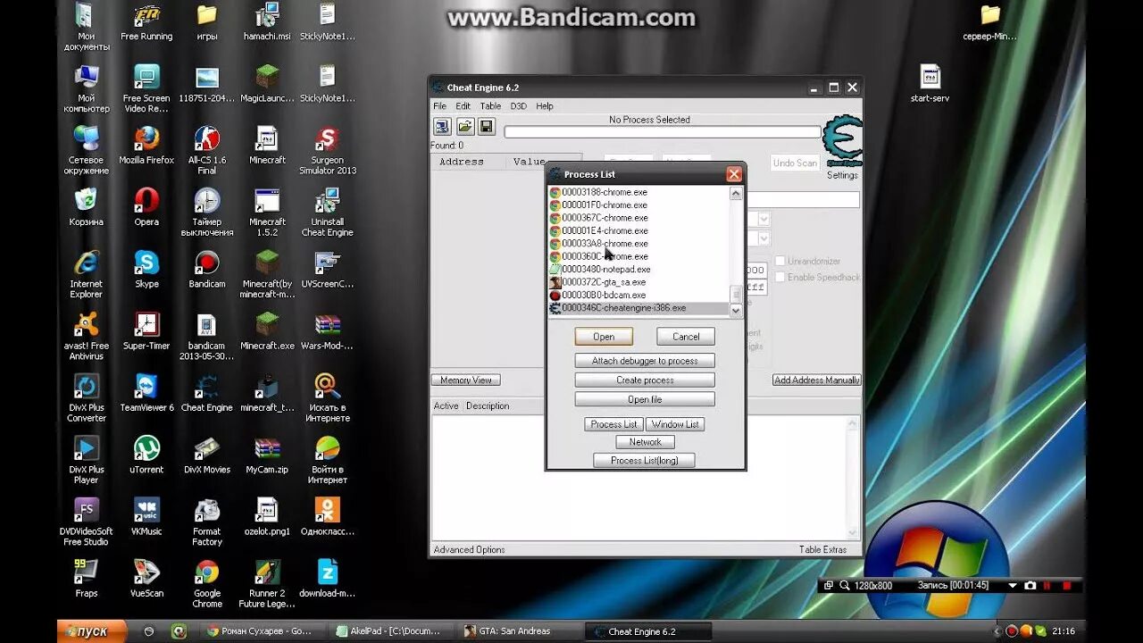Click the Network button

coord(645,442)
